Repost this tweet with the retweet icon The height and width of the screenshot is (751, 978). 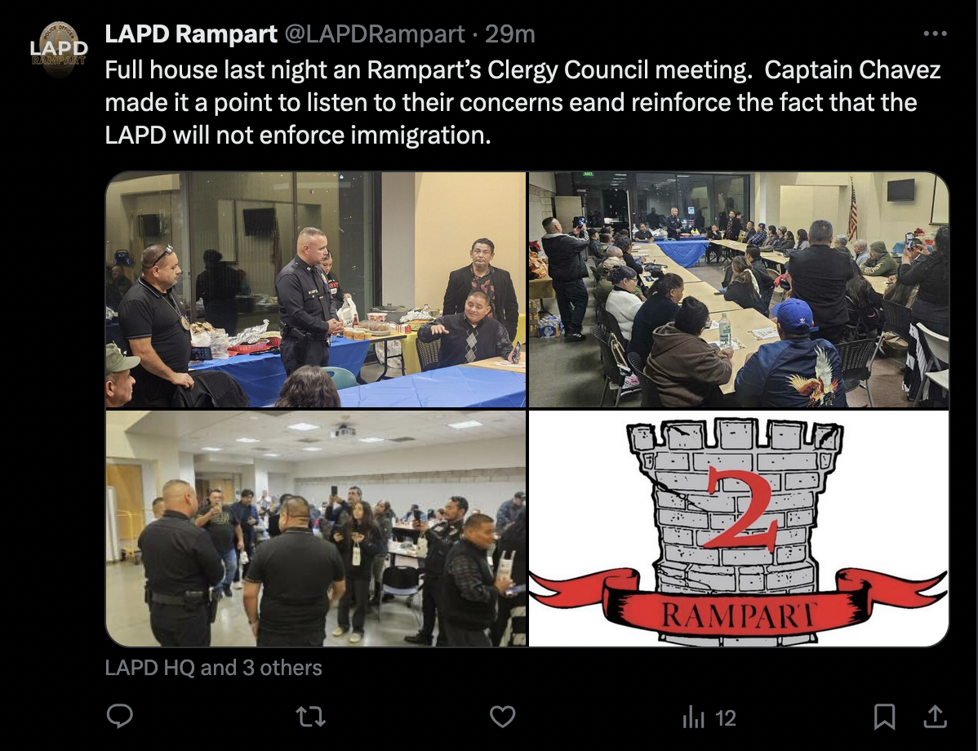[x=310, y=717]
